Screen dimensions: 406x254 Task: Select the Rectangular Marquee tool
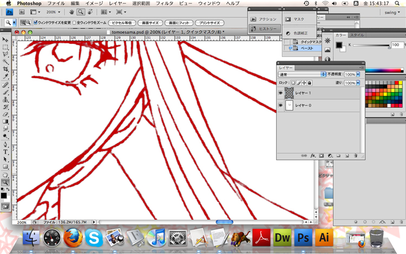[x=5, y=47]
